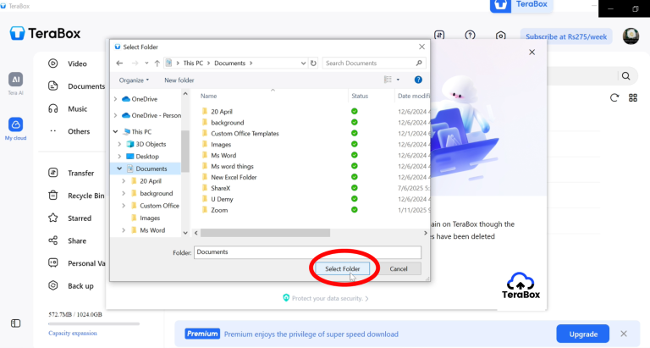Screen dimensions: 650x348
Task: Open the user profile avatar
Action: tap(631, 36)
